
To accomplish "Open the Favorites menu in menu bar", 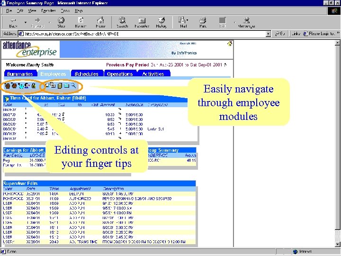I will (x=48, y=10).
